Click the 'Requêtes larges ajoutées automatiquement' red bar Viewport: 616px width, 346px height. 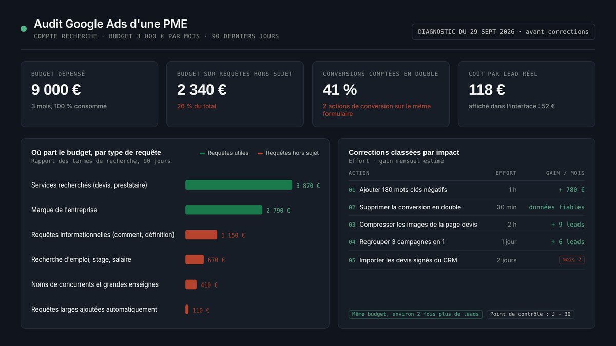(187, 310)
